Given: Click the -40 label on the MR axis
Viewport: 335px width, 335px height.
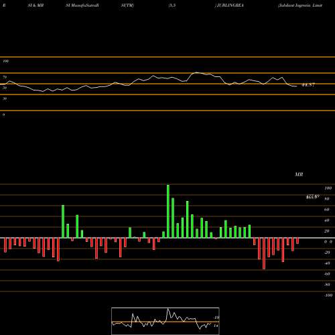Looking at the screenshot, I should [x=327, y=263].
